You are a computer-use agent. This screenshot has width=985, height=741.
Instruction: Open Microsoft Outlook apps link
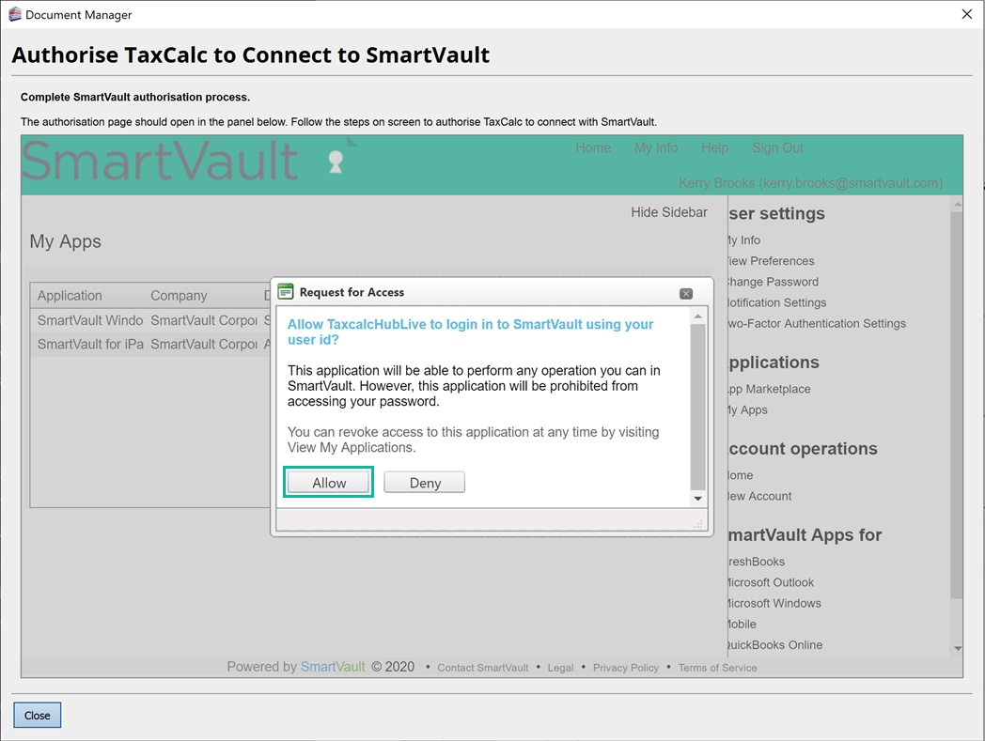[771, 582]
